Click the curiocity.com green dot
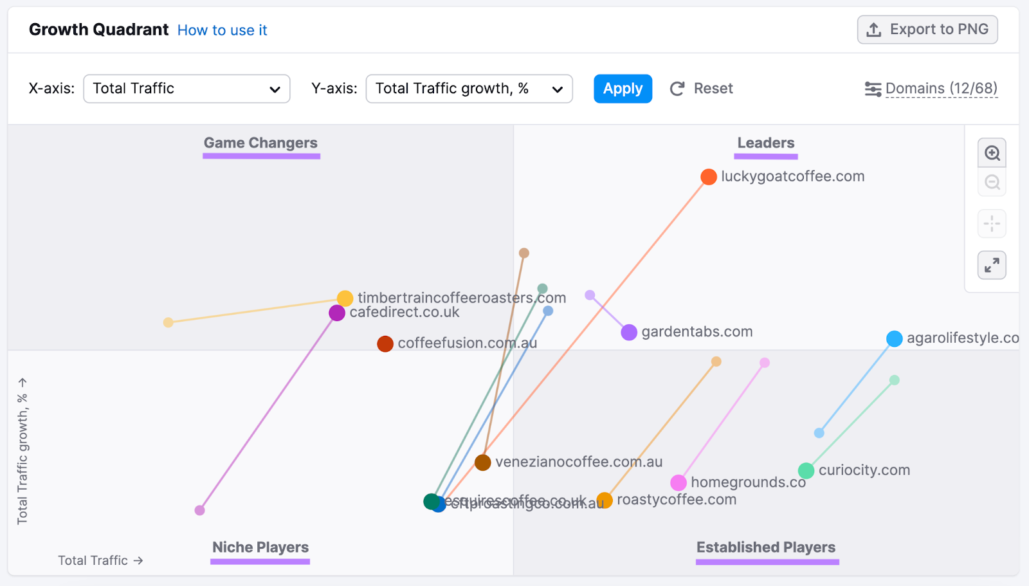Viewport: 1029px width, 586px height. (x=806, y=470)
